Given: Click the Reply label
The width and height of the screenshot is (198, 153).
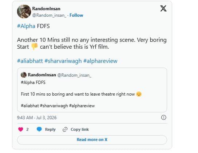Looking at the screenshot, I should (x=50, y=129).
